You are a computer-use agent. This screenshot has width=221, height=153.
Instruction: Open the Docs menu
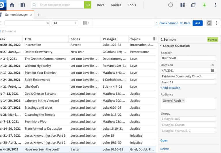click(x=101, y=5)
